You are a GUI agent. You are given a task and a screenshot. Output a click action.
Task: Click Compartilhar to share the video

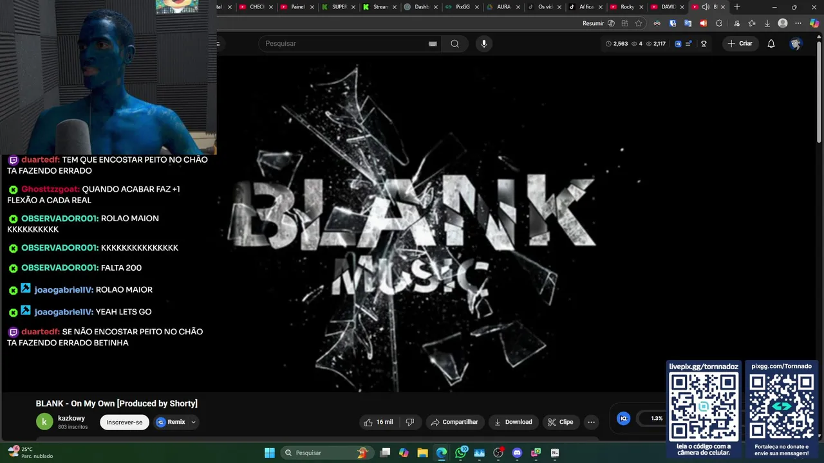[454, 422]
